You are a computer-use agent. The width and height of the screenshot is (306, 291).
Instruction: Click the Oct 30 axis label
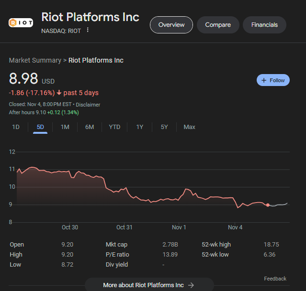coord(70,227)
